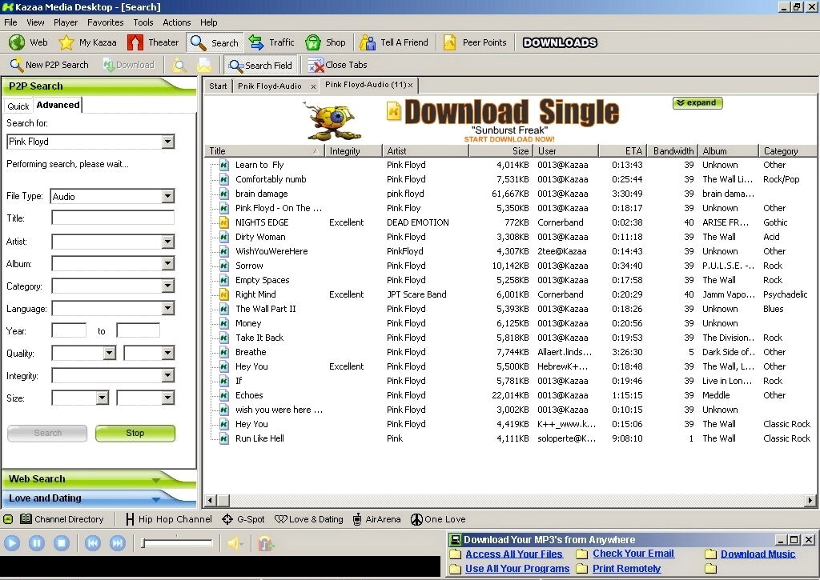Expand the Category dropdown
820x580 pixels.
(167, 286)
